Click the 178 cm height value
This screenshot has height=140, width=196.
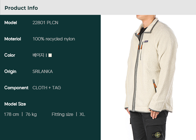coord(11,114)
